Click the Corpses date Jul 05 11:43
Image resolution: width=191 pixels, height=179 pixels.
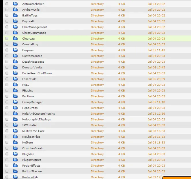(x=156, y=50)
